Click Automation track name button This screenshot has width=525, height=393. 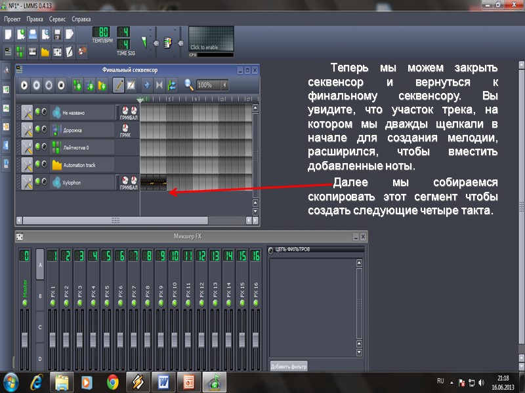point(83,165)
